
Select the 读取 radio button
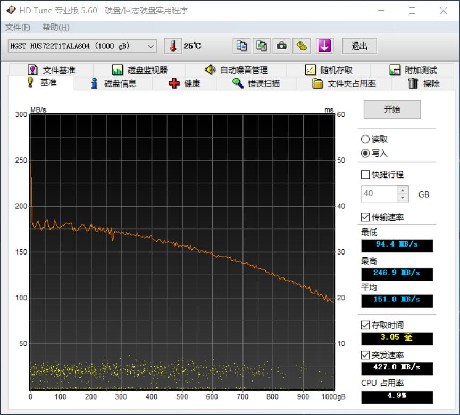(365, 139)
